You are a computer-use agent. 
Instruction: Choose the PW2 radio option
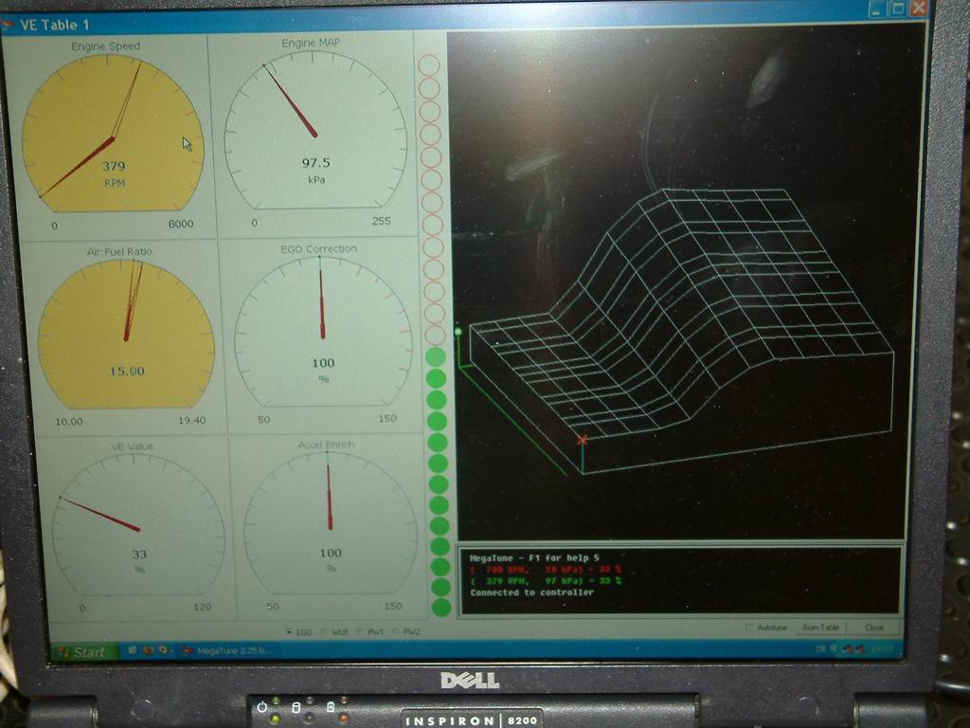click(396, 631)
